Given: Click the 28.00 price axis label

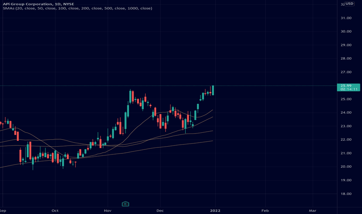Looking at the screenshot, I should 346,58.
